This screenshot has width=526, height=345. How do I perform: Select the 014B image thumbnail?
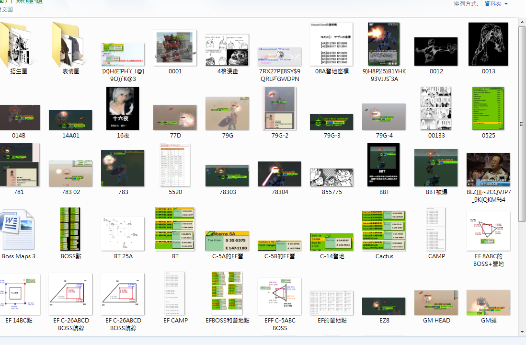point(20,117)
